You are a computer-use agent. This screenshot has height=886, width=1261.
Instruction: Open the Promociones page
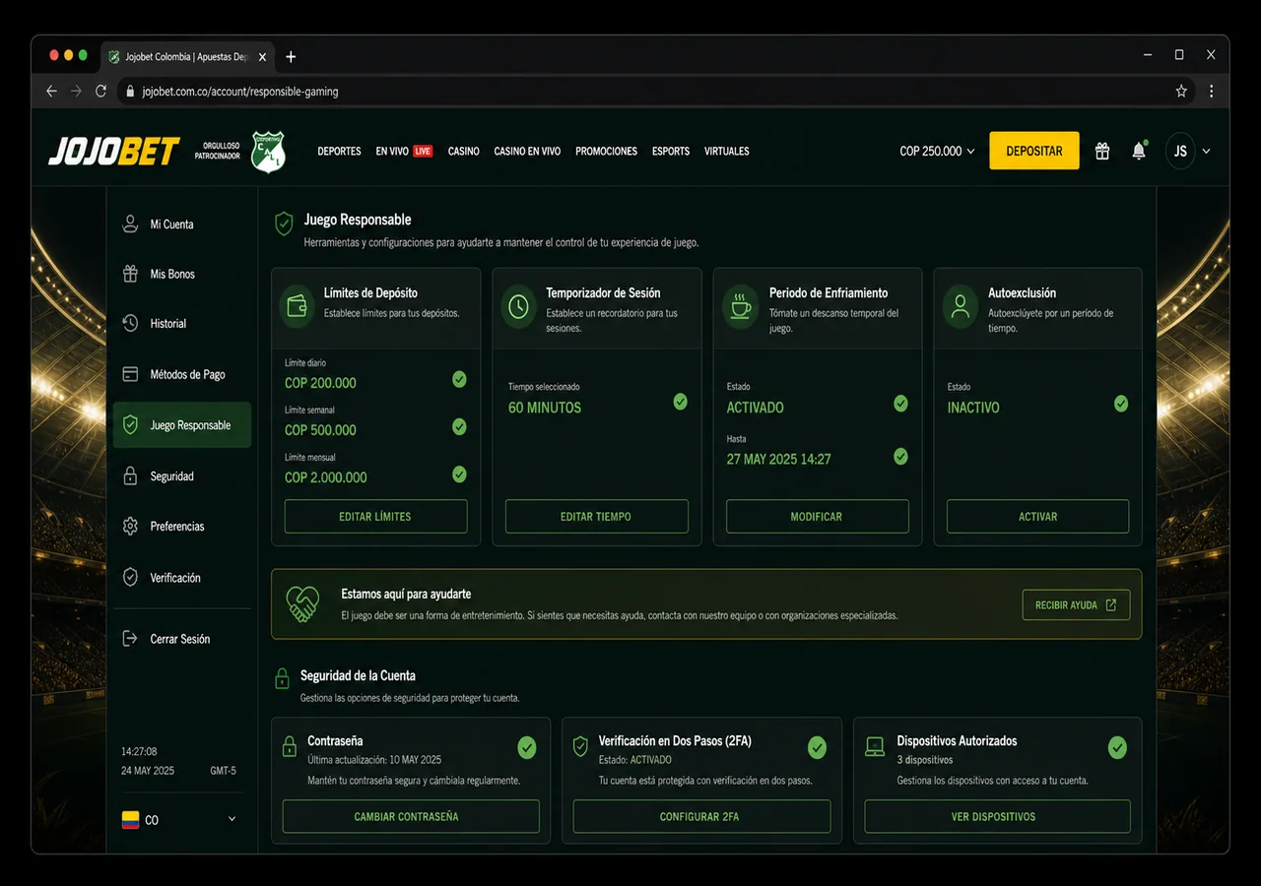pyautogui.click(x=606, y=152)
